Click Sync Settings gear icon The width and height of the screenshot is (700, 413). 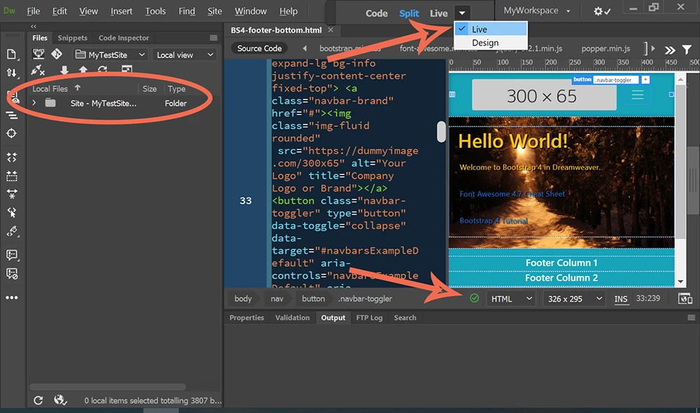click(602, 11)
